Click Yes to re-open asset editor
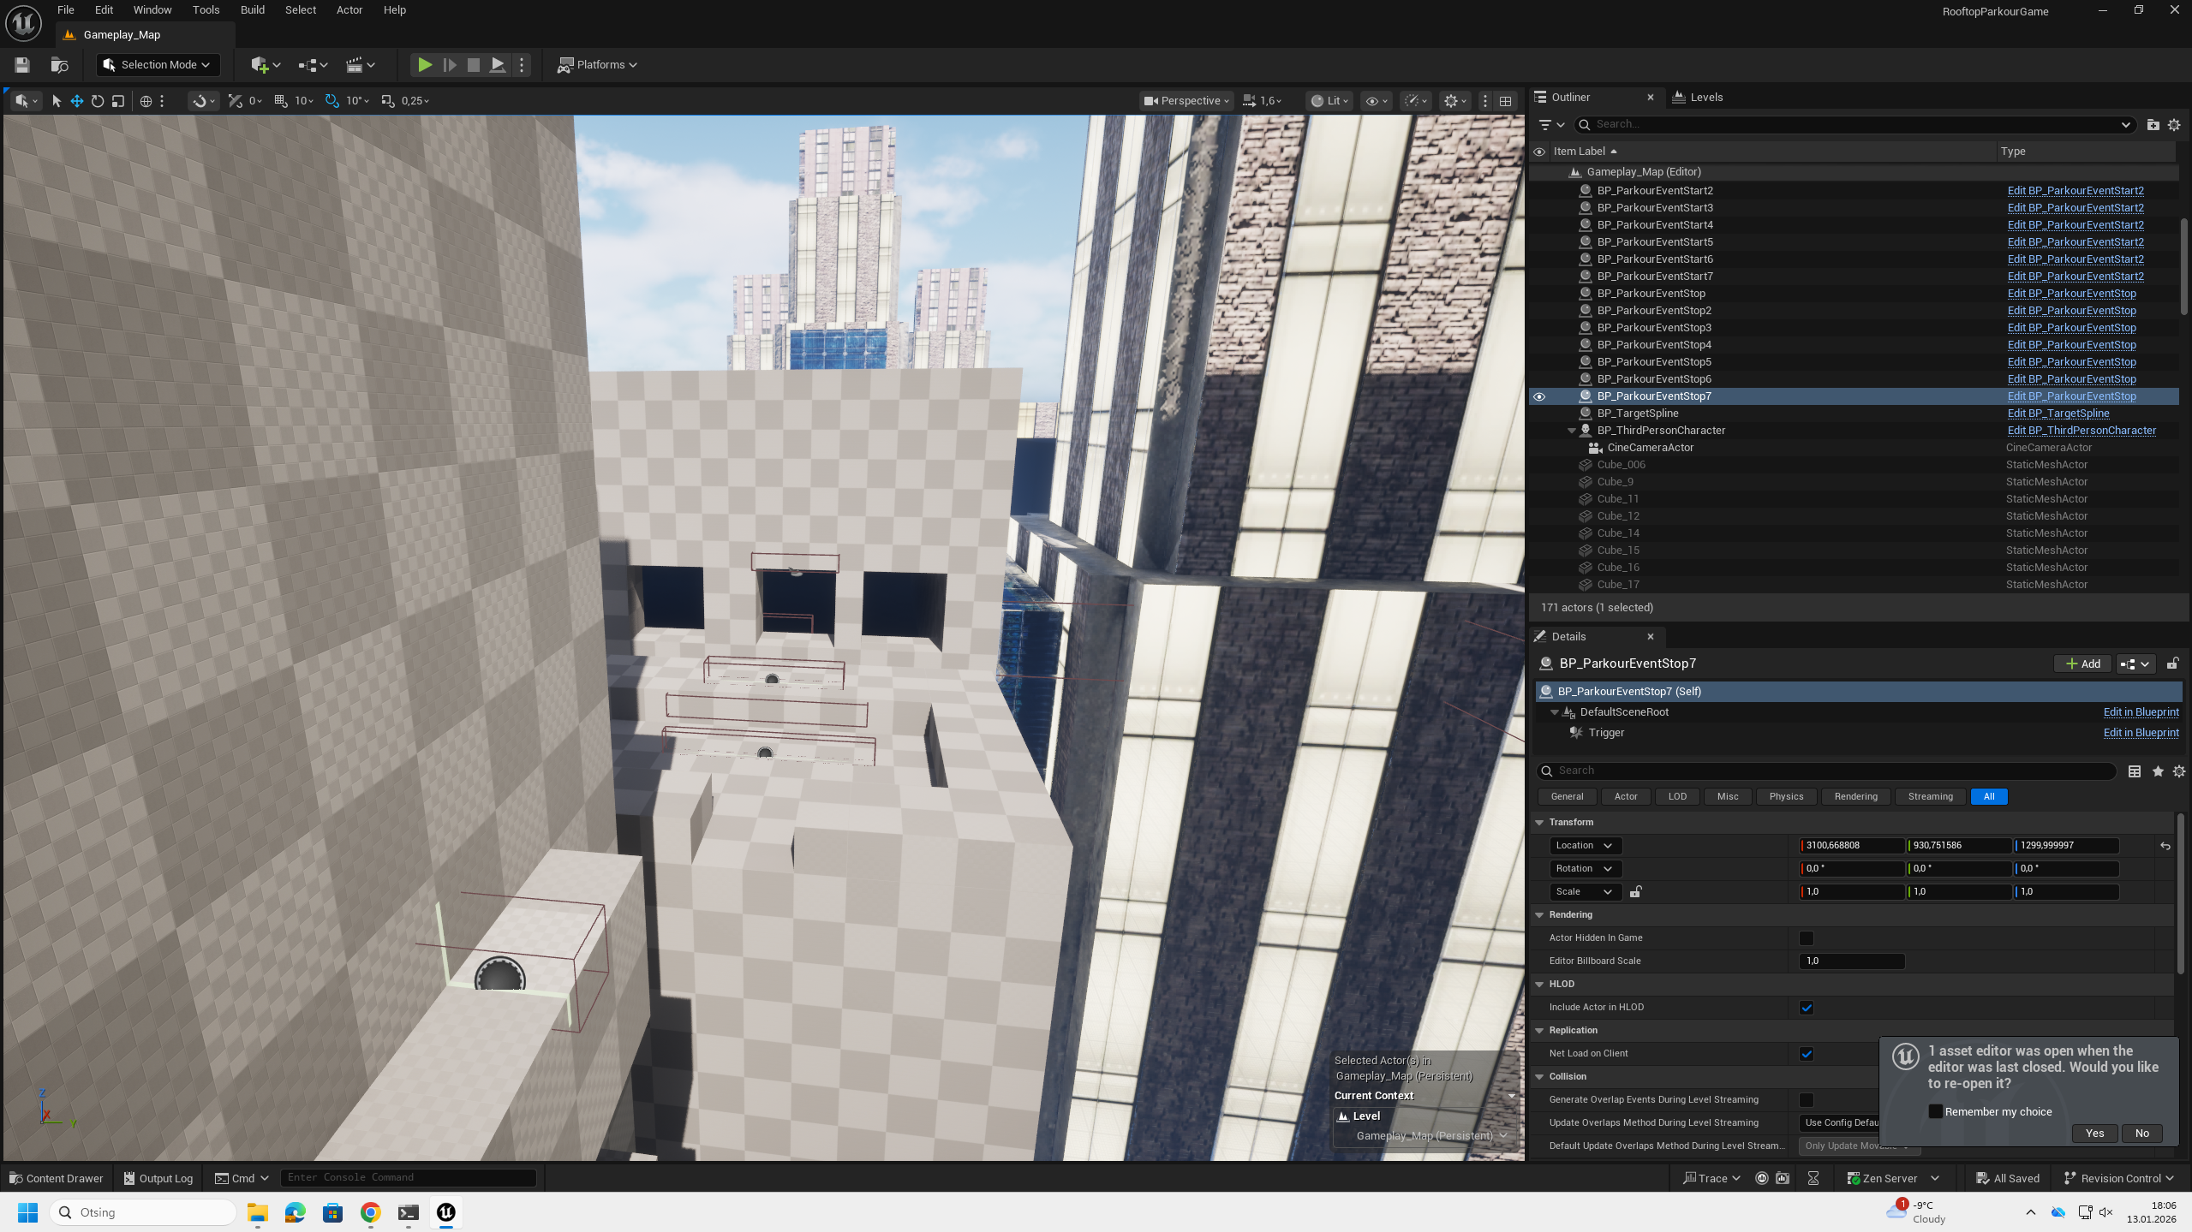This screenshot has height=1232, width=2192. click(x=2094, y=1134)
